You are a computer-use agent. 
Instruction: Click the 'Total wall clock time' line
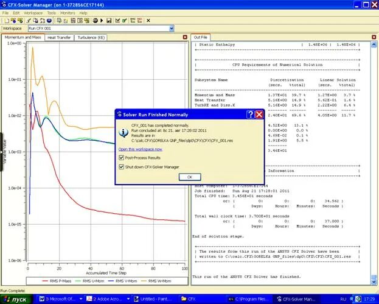pyautogui.click(x=242, y=216)
